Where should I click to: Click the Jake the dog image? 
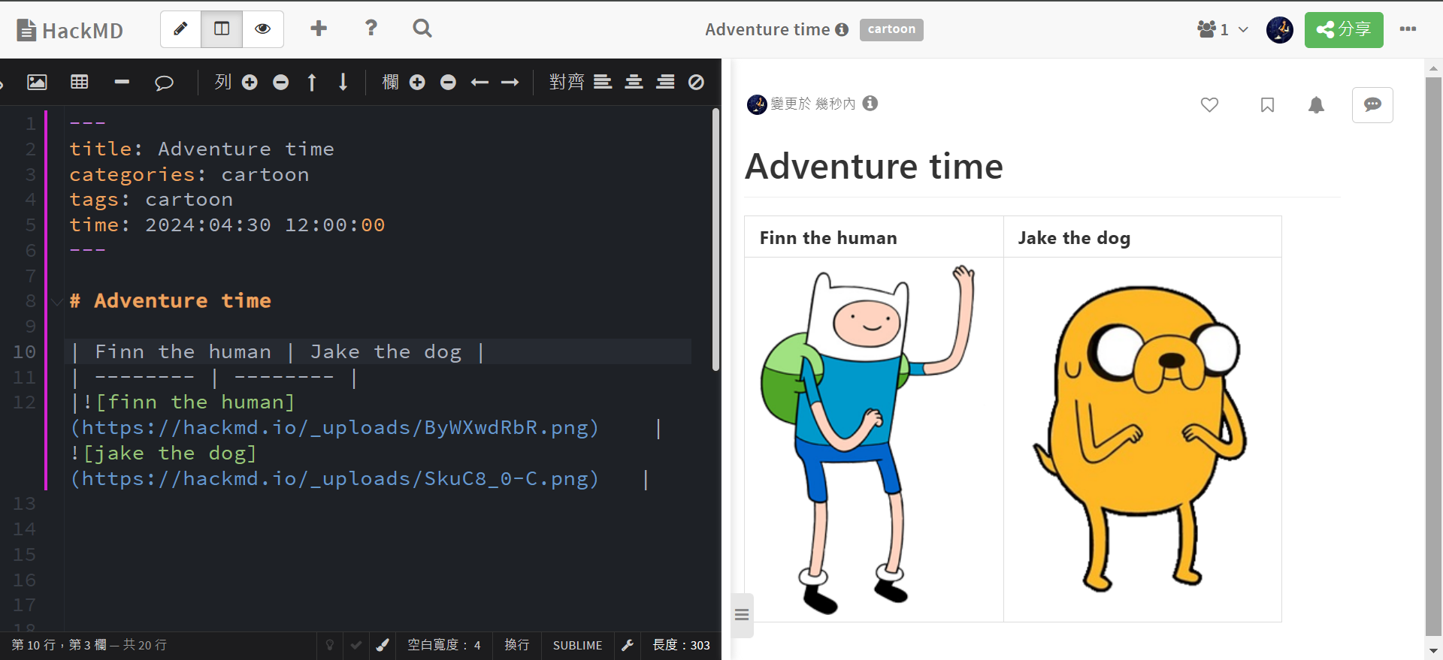(x=1141, y=438)
